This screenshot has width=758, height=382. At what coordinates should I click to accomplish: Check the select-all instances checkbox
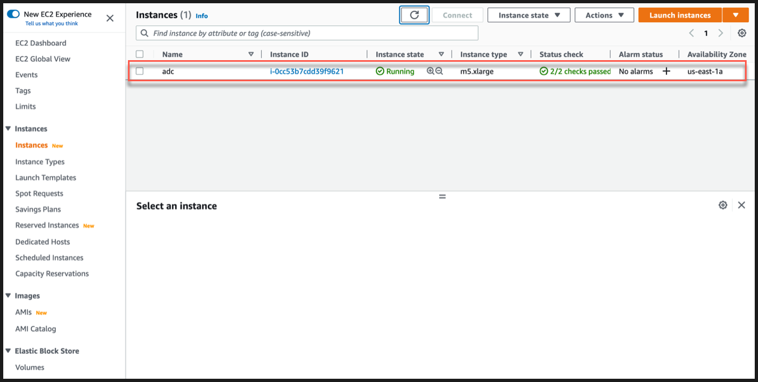[x=139, y=54]
